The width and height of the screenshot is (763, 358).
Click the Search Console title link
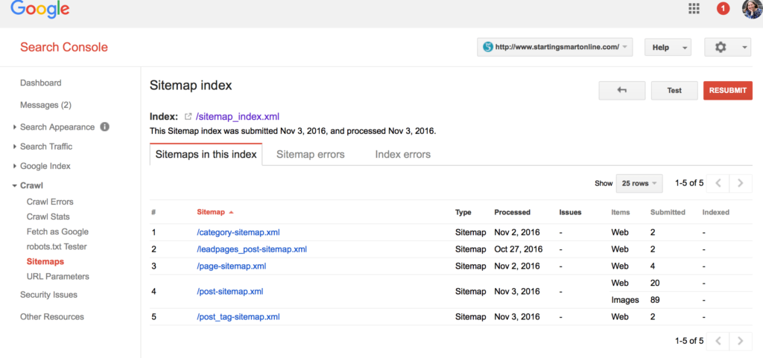(64, 47)
